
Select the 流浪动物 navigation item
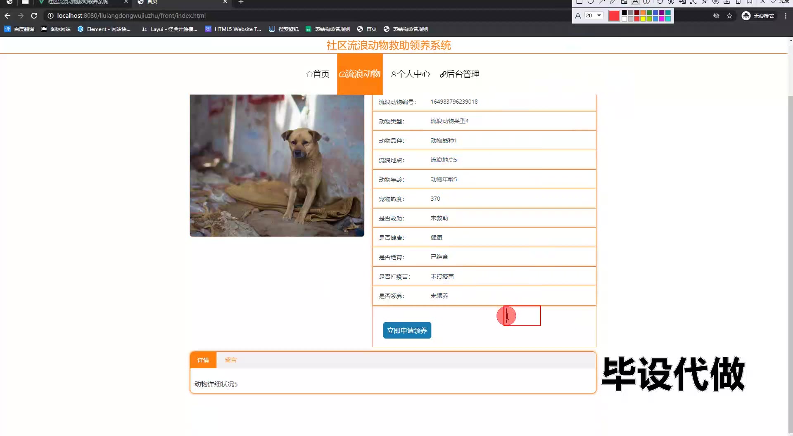[x=360, y=74]
